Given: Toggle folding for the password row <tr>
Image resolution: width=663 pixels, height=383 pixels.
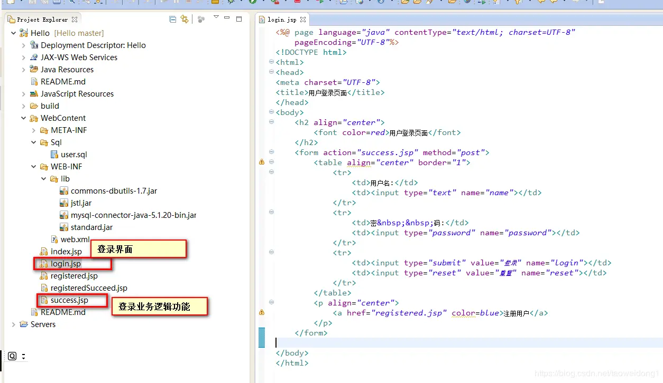Looking at the screenshot, I should 271,213.
